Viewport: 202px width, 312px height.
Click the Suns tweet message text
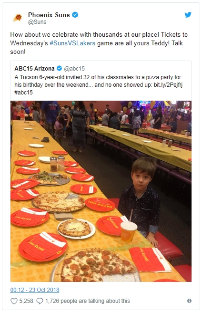coord(99,43)
